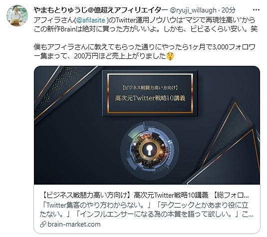Visit the @ryuji_willaugh handle link
Screen dimensions: 267x237
(x=193, y=10)
